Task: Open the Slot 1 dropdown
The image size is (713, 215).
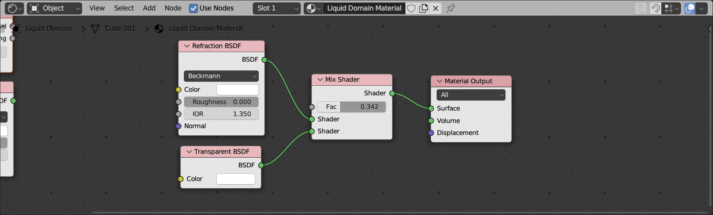Action: [x=277, y=8]
